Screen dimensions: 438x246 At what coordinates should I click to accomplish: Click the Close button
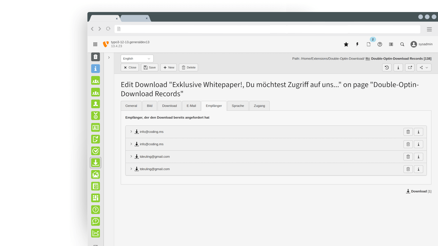click(130, 68)
